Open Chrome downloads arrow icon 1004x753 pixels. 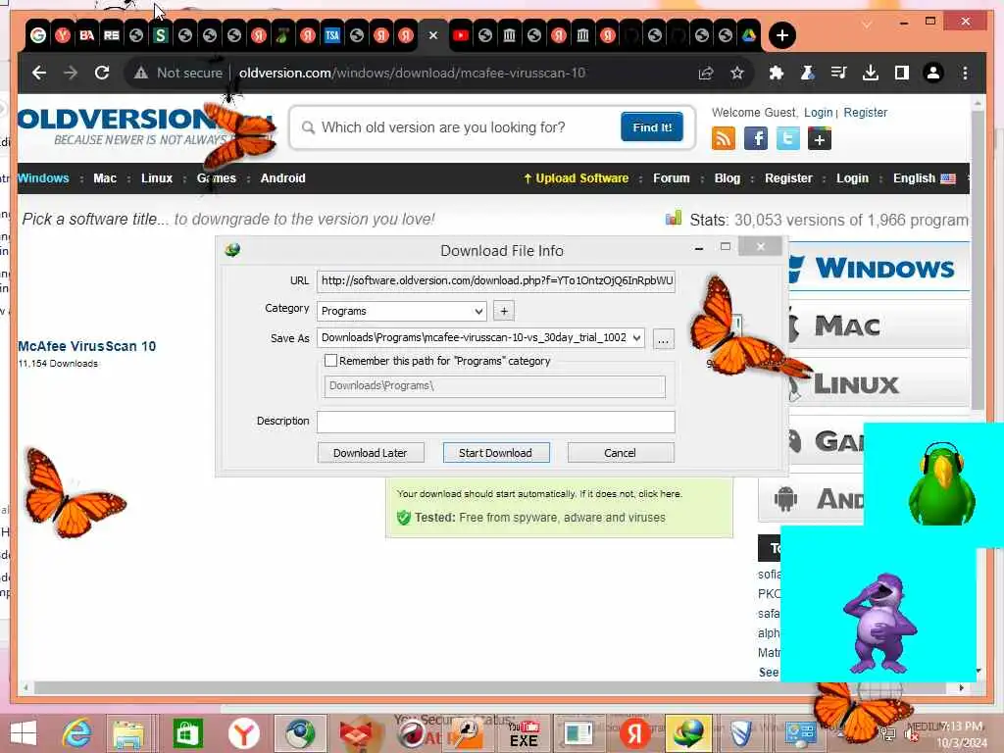pyautogui.click(x=871, y=73)
